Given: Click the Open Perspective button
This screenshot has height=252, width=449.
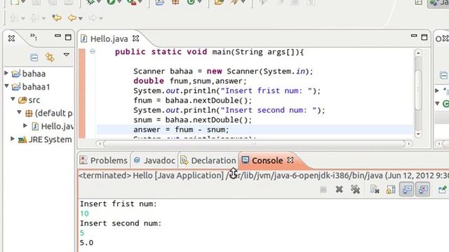Looking at the screenshot, I should coord(419,3).
